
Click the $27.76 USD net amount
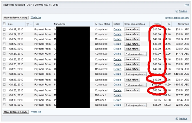click(182, 95)
